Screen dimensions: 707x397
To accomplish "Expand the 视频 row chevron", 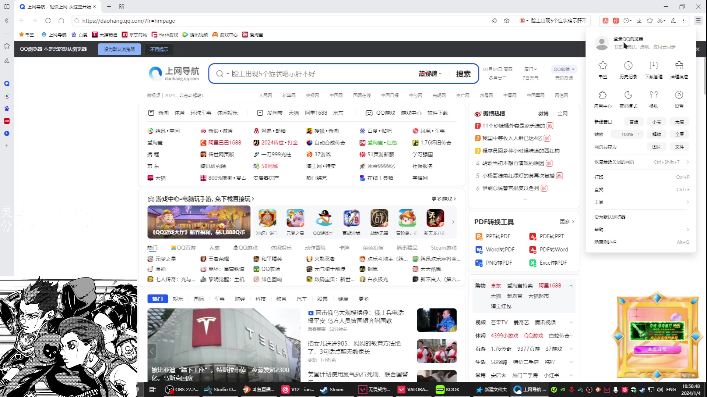I will 571,322.
